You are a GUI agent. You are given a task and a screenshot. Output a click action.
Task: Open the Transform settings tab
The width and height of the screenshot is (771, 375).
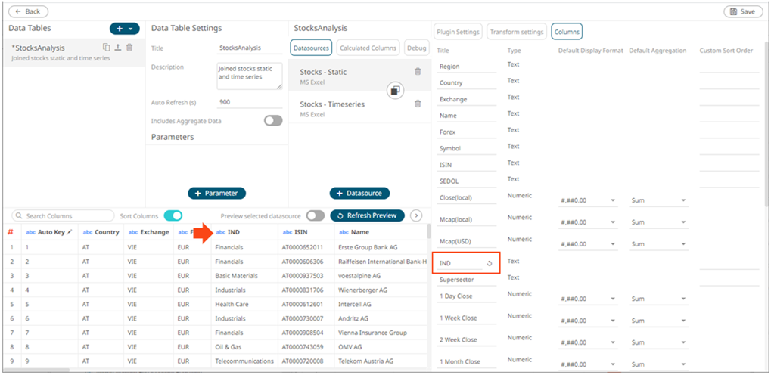pyautogui.click(x=516, y=32)
